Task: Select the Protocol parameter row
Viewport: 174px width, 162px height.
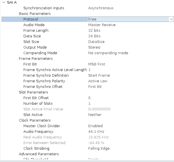Action: point(31,19)
